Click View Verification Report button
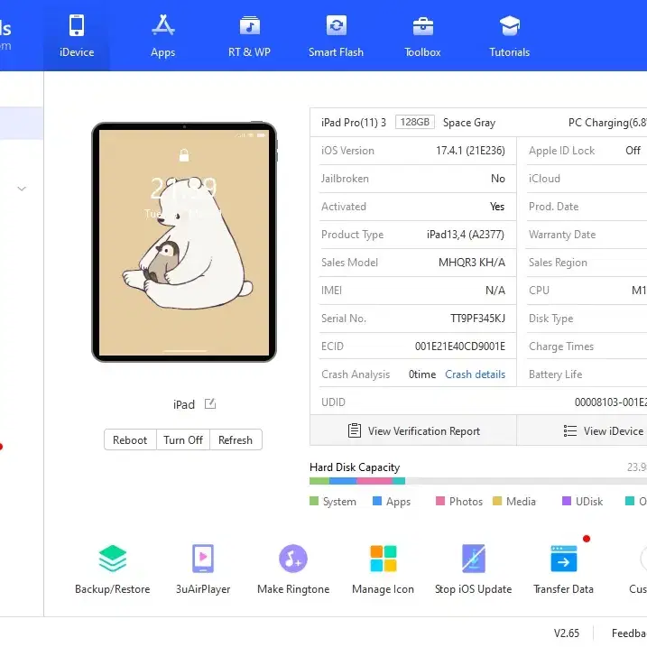The width and height of the screenshot is (647, 647). [413, 430]
